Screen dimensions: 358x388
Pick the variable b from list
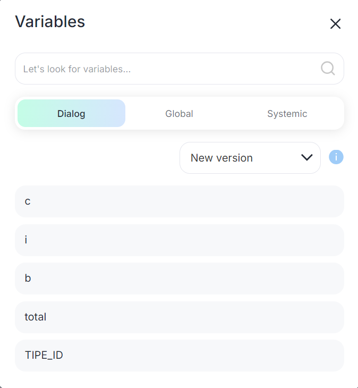coord(179,279)
